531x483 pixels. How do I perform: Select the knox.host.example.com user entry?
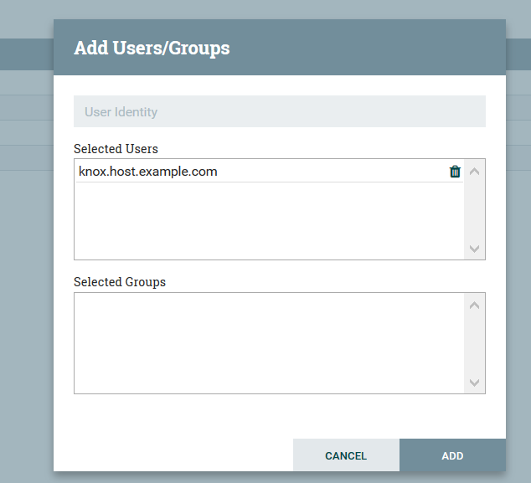coord(148,172)
